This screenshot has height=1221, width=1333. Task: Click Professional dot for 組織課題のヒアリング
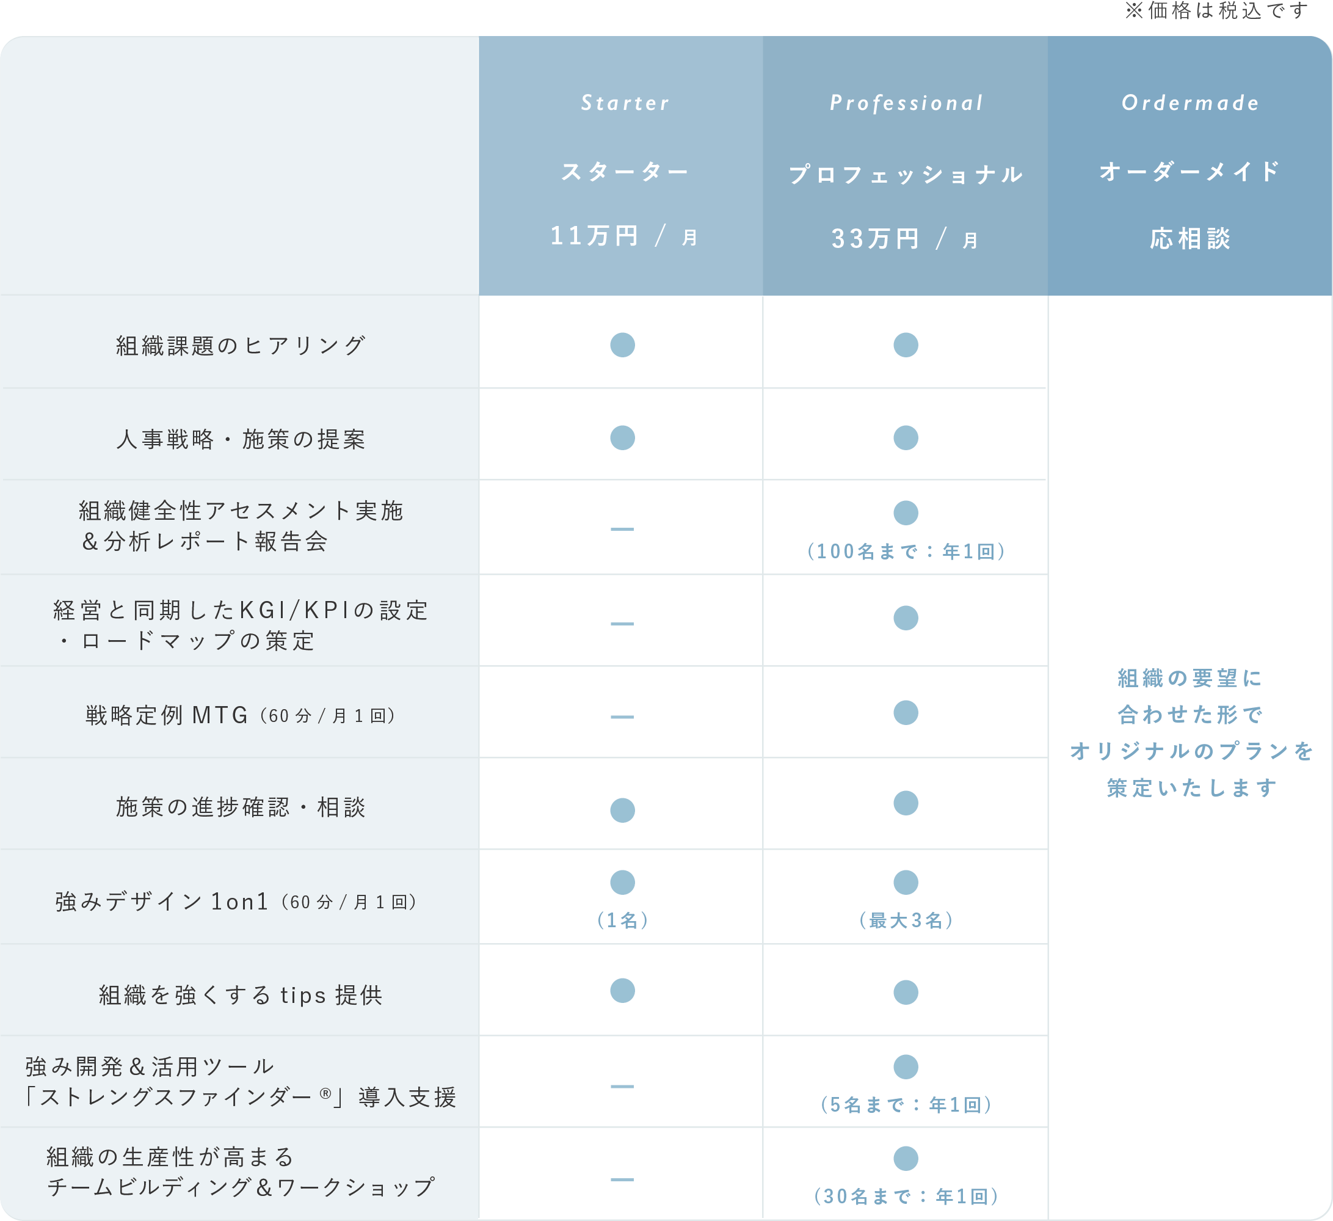click(906, 344)
